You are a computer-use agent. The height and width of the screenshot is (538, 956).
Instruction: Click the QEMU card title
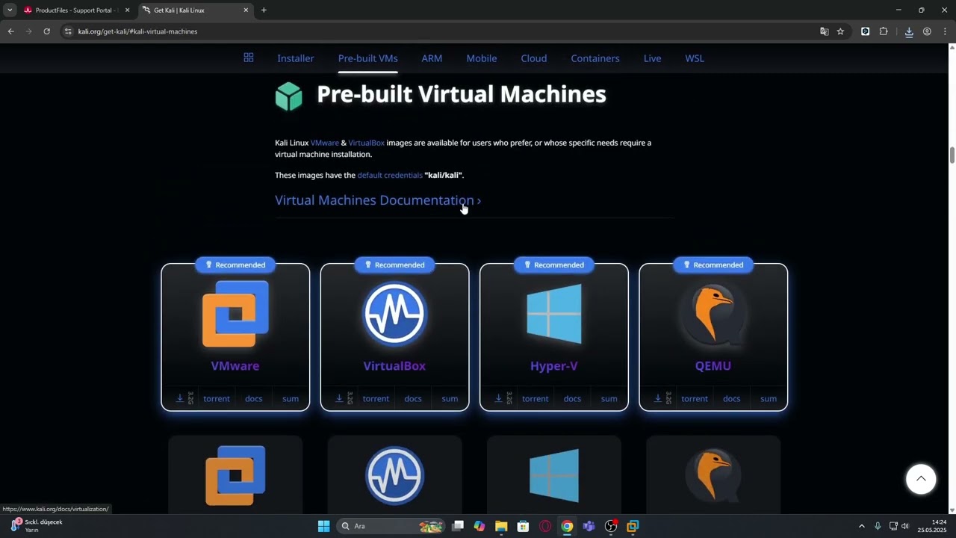point(713,366)
